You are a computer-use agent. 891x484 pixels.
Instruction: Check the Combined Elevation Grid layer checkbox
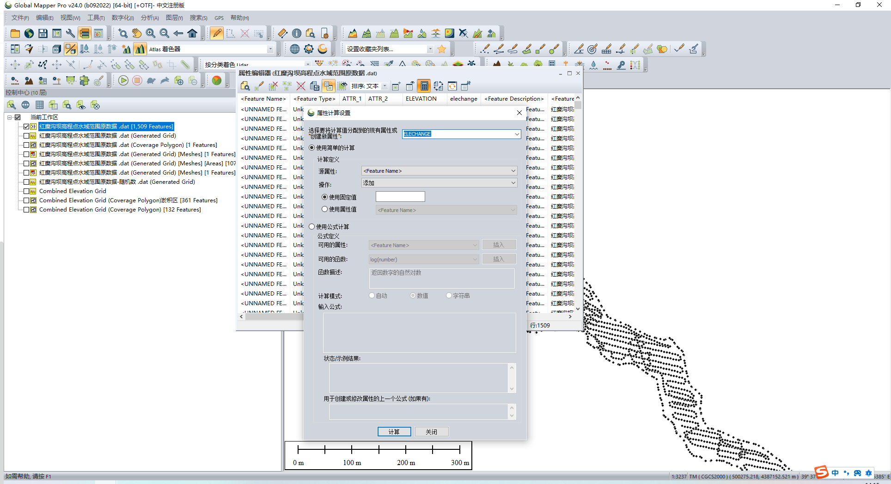[x=26, y=191]
